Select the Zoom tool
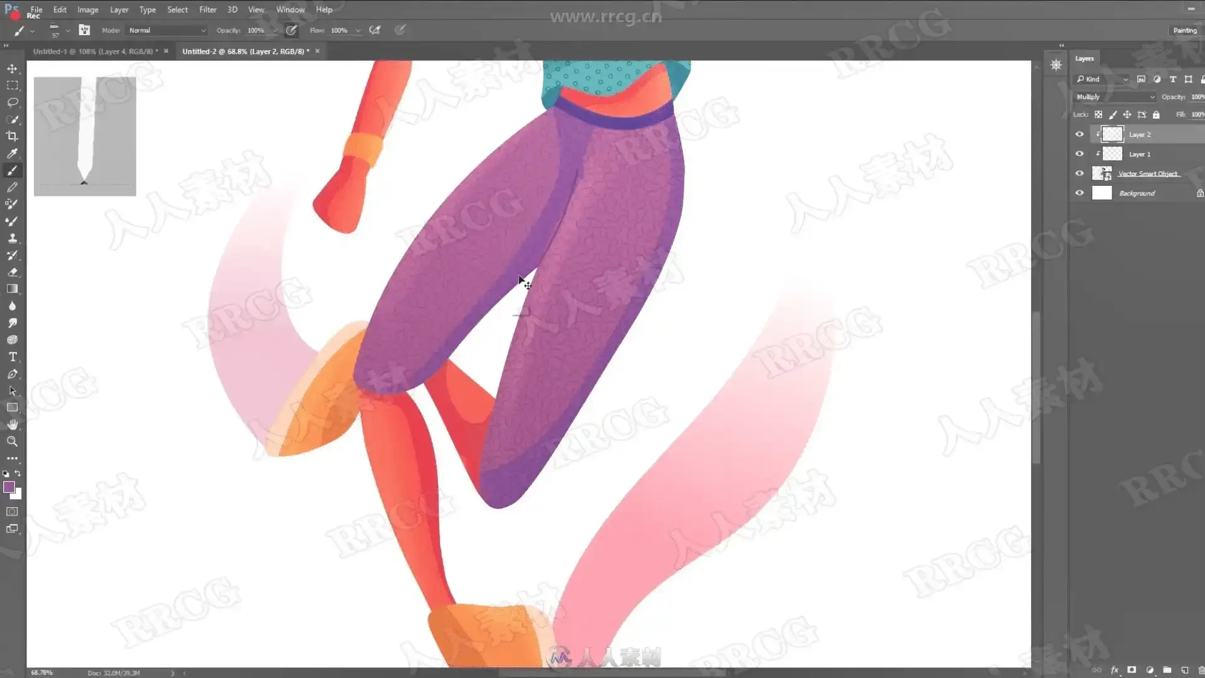The width and height of the screenshot is (1205, 678). pos(12,441)
